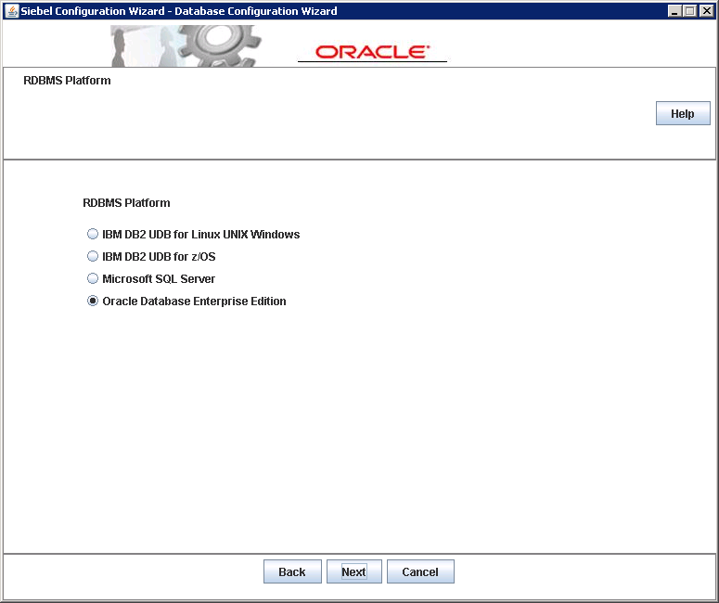
Task: Close the Siebel Configuration Wizard window
Action: click(x=706, y=11)
